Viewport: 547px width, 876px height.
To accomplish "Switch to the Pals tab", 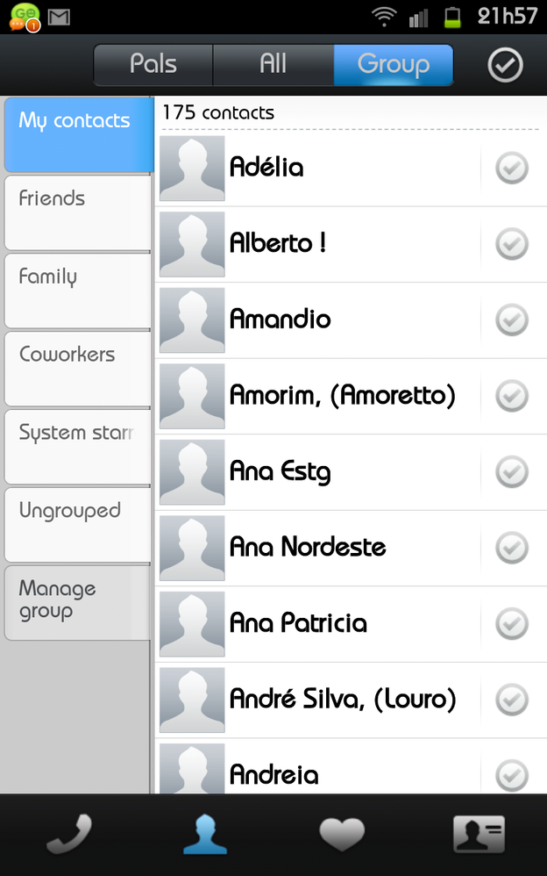I will point(153,65).
